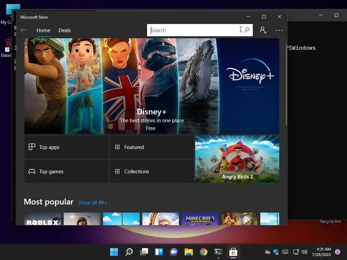Open Widgets from the taskbar

[159, 252]
